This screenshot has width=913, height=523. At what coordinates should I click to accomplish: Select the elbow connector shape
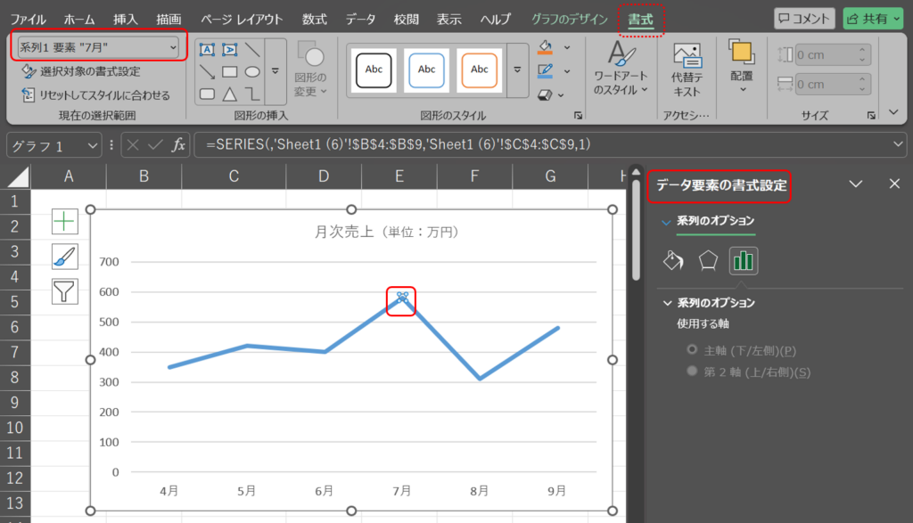(x=252, y=94)
